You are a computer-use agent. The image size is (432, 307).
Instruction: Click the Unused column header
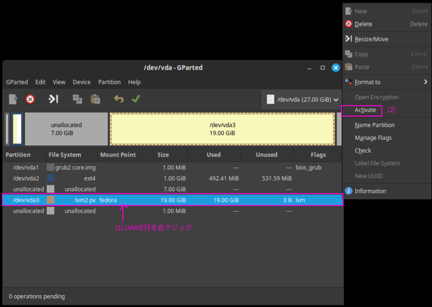(x=267, y=155)
